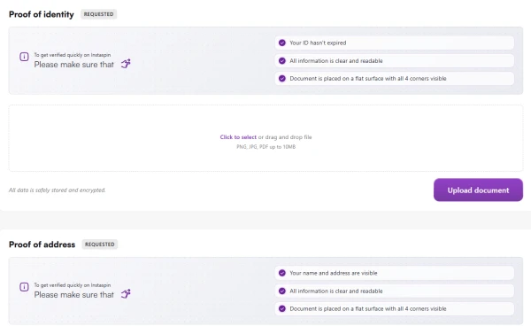Viewport: 531px width, 334px height.
Task: Click the REQUESTED badge next to Proof of identity
Action: 98,14
